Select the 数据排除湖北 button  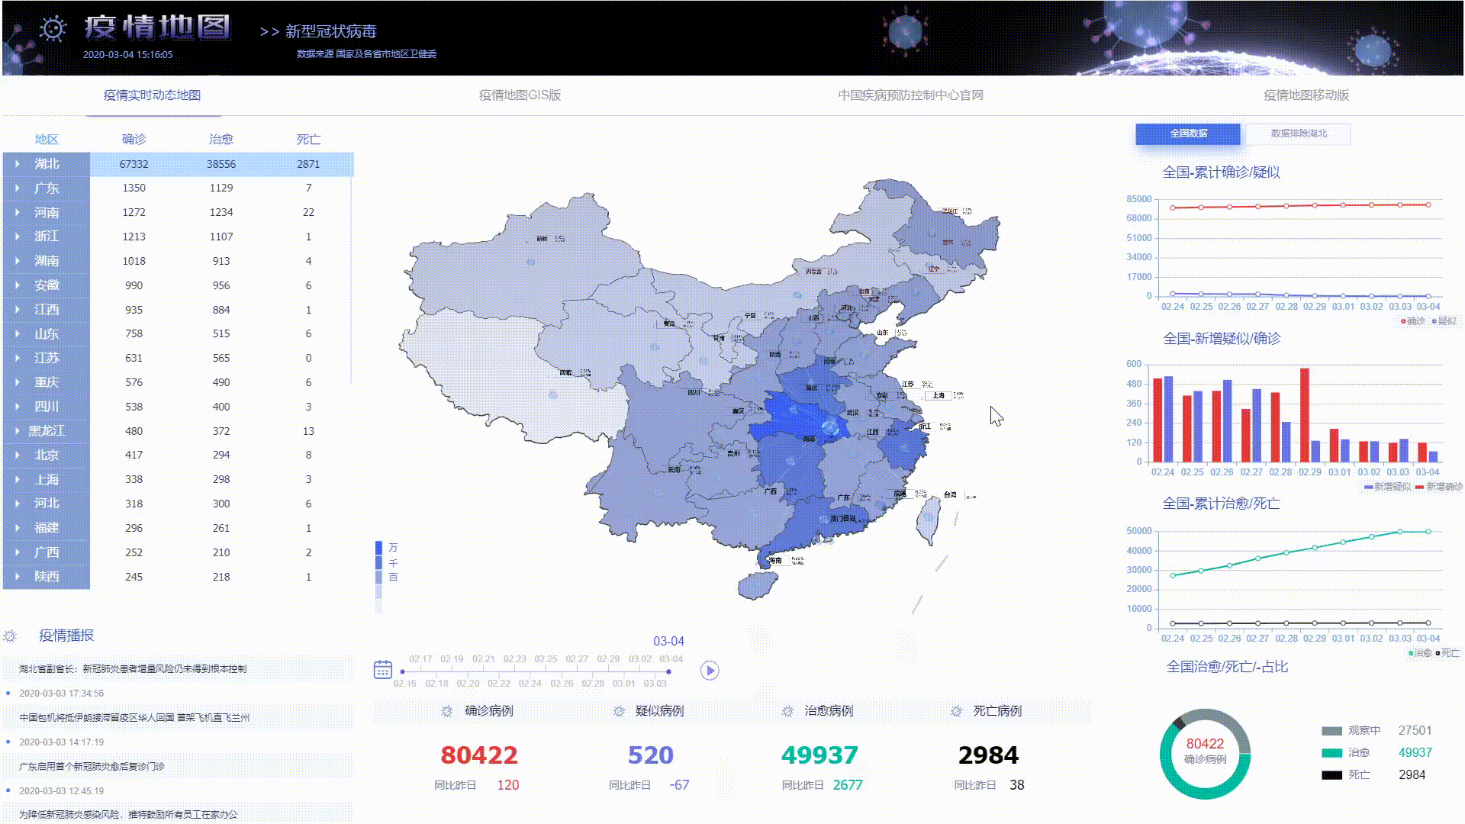point(1299,134)
